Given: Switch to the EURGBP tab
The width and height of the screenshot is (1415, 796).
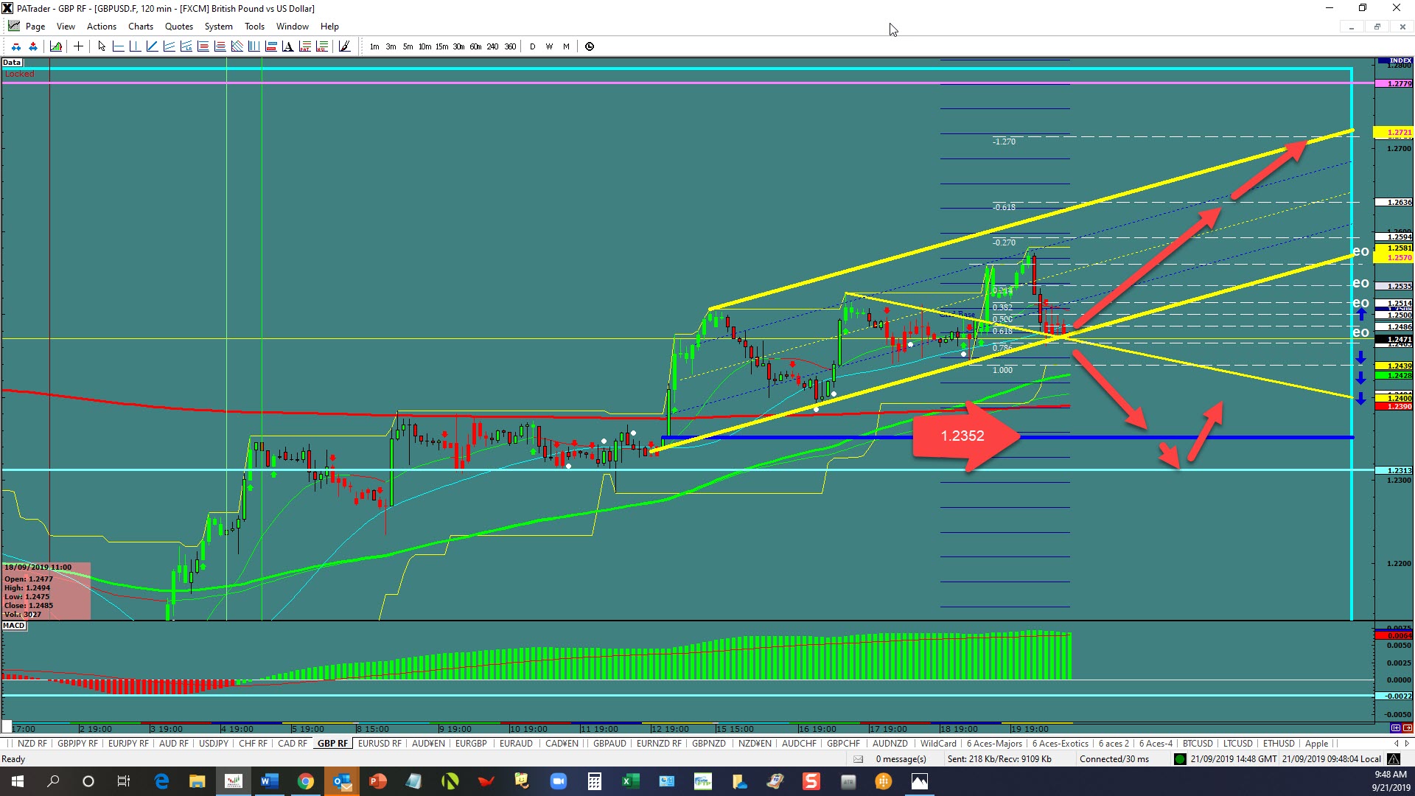Looking at the screenshot, I should click(471, 744).
